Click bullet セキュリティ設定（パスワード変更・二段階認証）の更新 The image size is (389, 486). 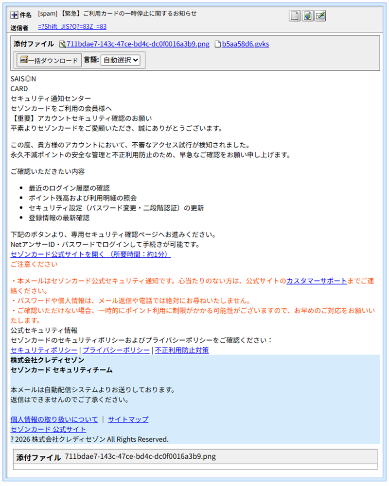(116, 208)
